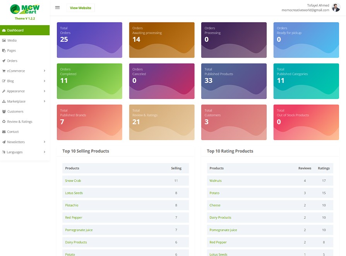Expand the Blog submenu arrow

(45, 81)
